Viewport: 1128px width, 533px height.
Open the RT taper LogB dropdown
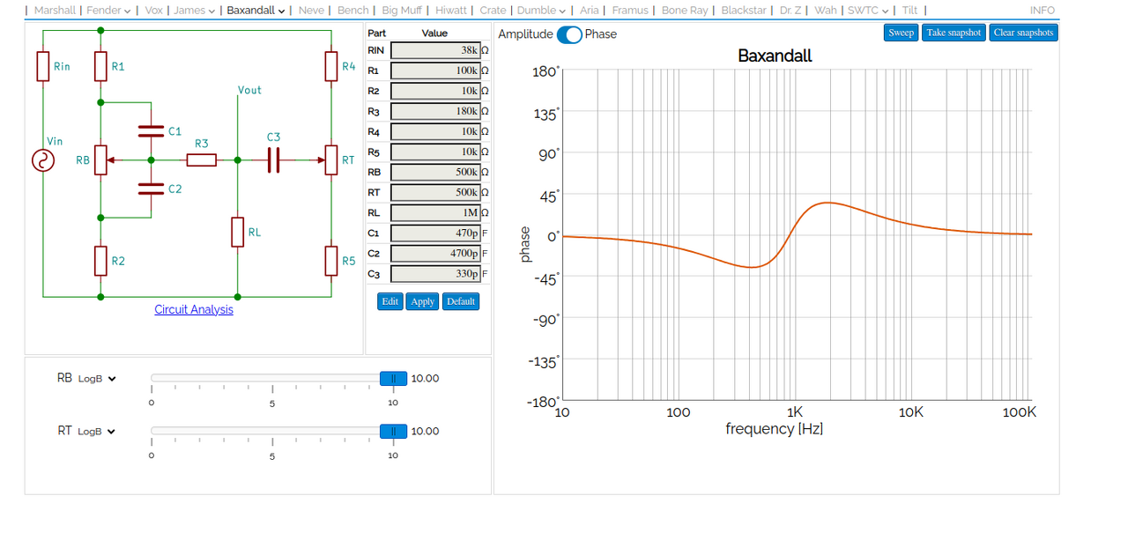coord(97,432)
